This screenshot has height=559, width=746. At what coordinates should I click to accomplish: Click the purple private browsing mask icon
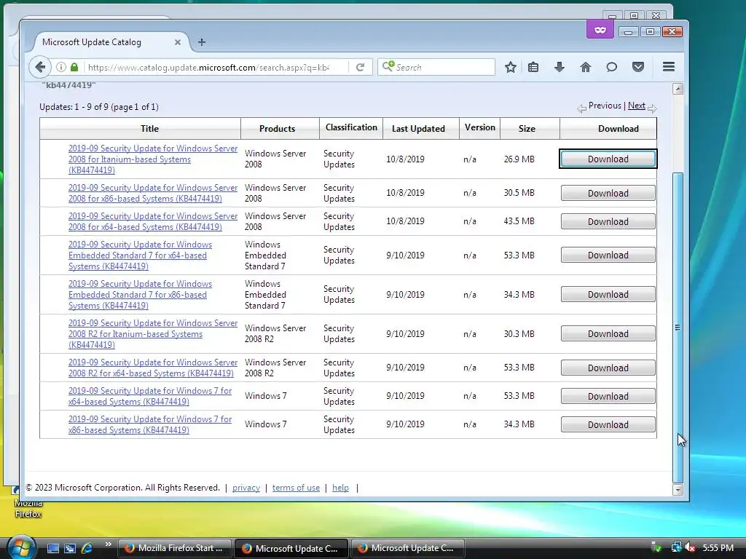click(600, 31)
